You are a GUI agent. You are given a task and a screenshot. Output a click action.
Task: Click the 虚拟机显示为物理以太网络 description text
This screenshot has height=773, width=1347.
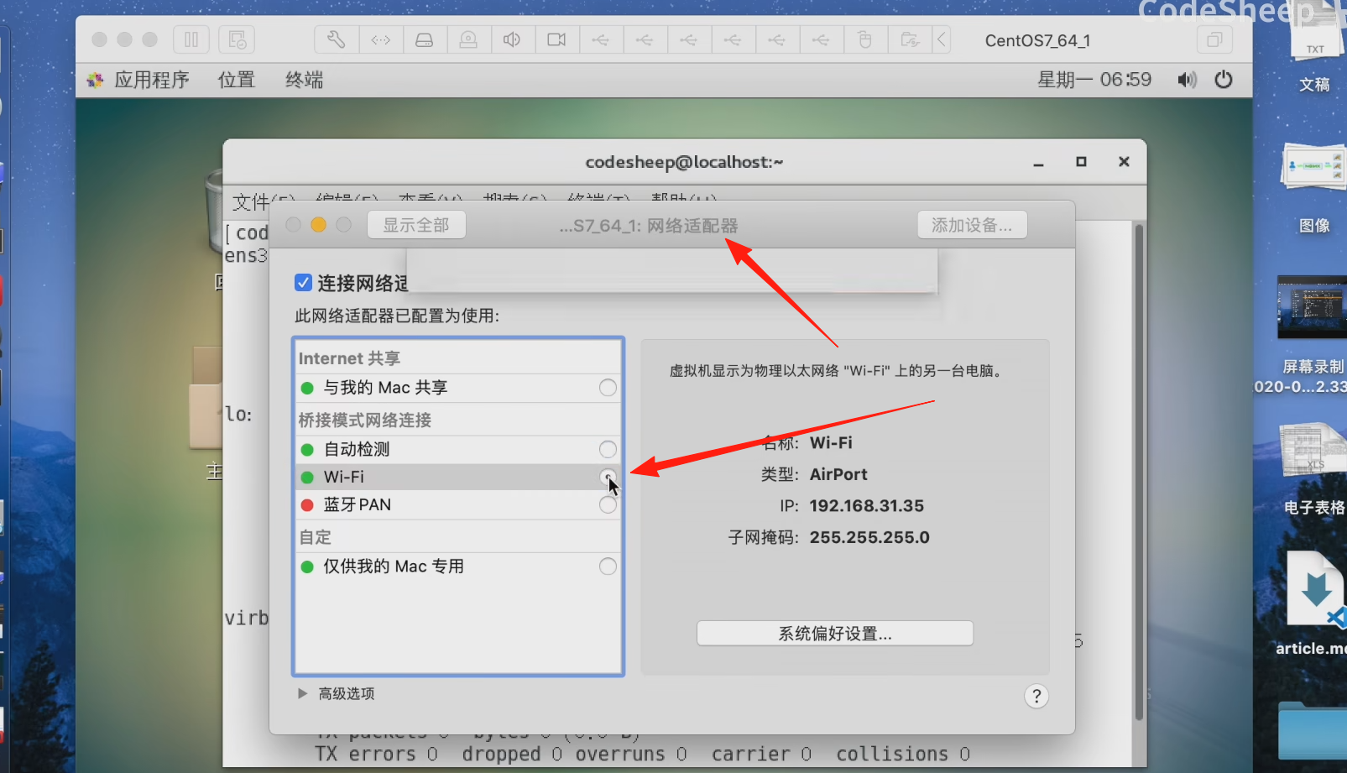tap(837, 370)
